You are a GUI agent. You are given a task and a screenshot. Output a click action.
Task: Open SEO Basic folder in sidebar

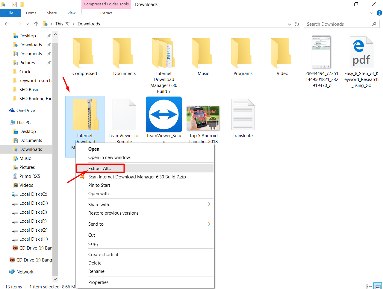(29, 90)
